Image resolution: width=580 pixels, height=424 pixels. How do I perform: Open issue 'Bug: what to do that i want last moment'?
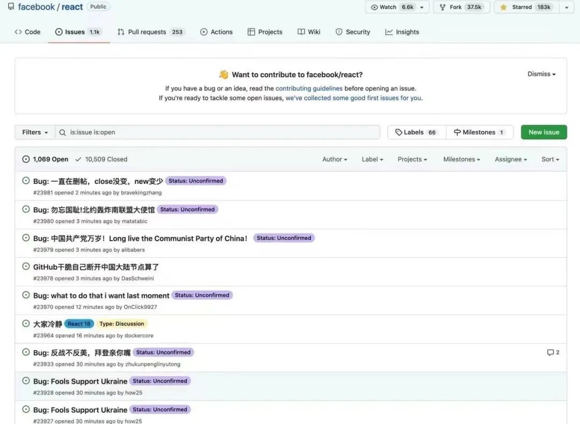click(101, 295)
